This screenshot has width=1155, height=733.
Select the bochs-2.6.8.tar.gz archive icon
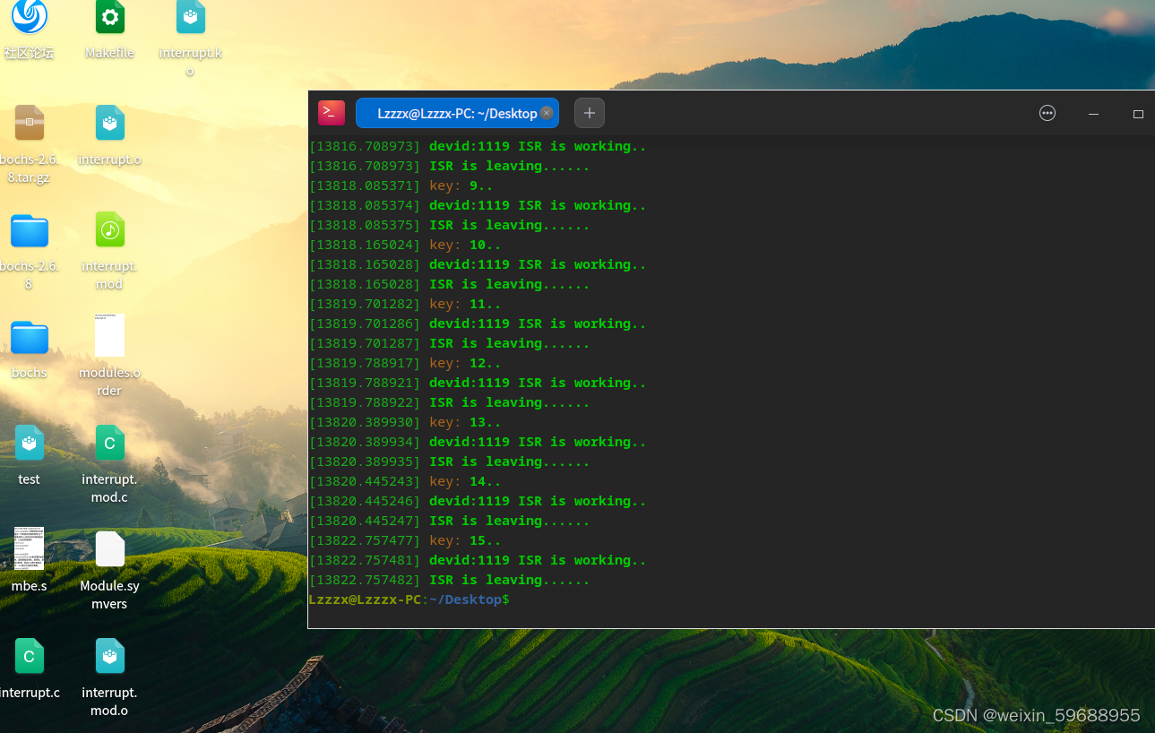point(29,124)
